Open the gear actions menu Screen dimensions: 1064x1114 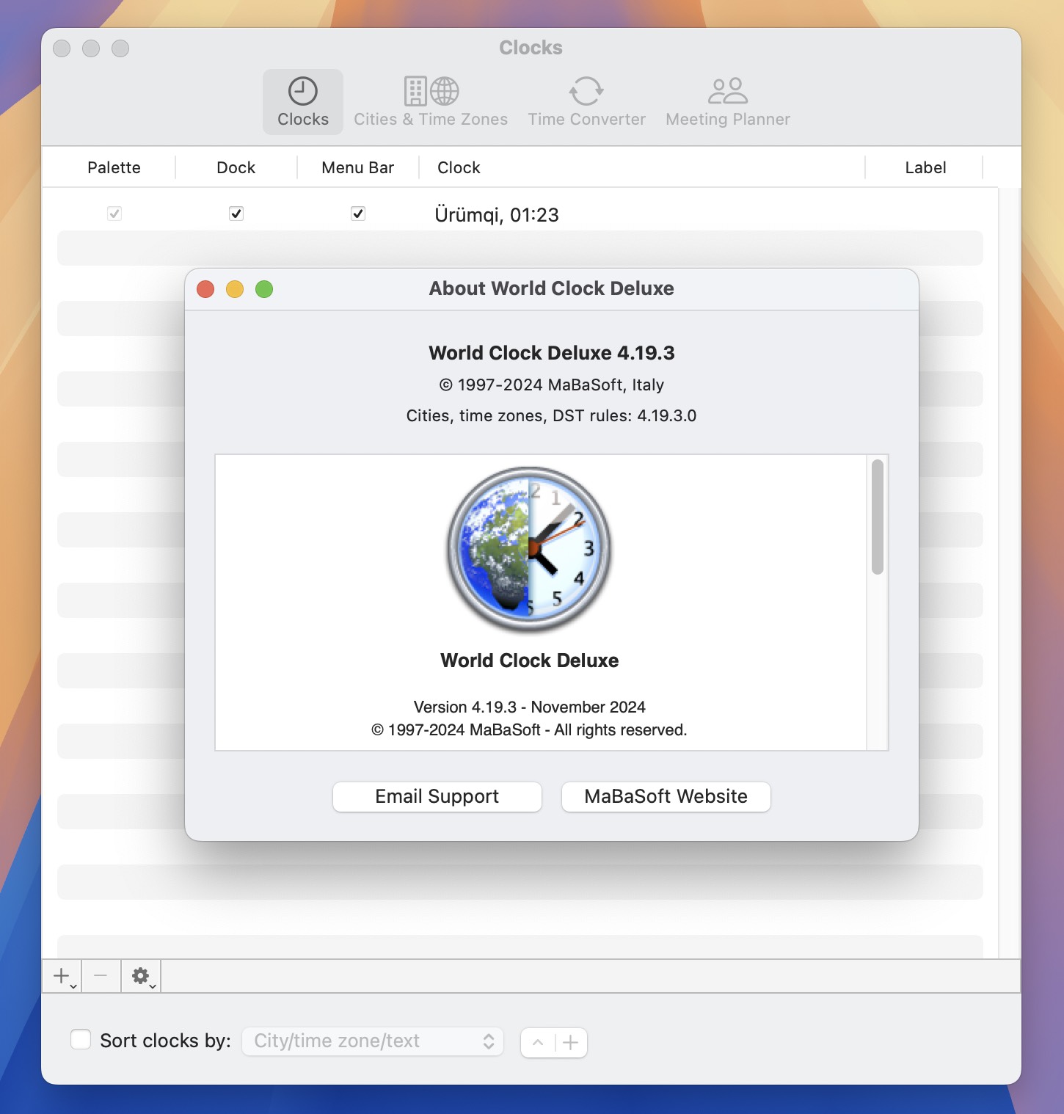[x=141, y=976]
